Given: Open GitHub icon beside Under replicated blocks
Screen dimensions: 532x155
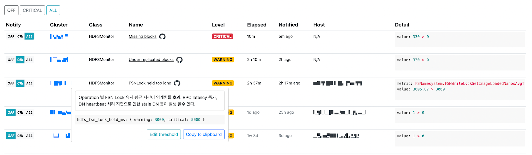Looking at the screenshot, I should [179, 60].
